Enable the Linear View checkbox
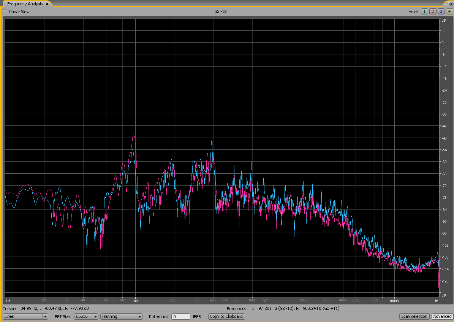Screen dimensions: 454x322 (5, 12)
